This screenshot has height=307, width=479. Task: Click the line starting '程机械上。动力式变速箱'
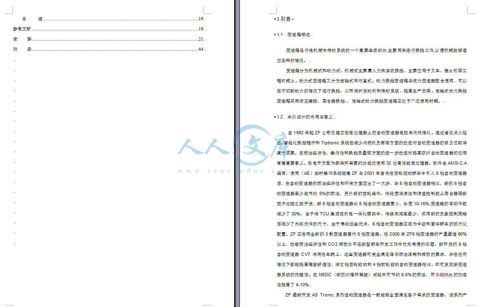point(372,81)
